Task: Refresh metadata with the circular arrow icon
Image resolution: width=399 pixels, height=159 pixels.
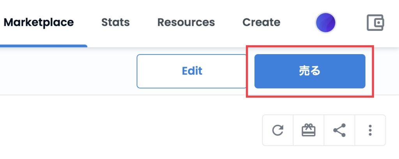Action: (277, 130)
